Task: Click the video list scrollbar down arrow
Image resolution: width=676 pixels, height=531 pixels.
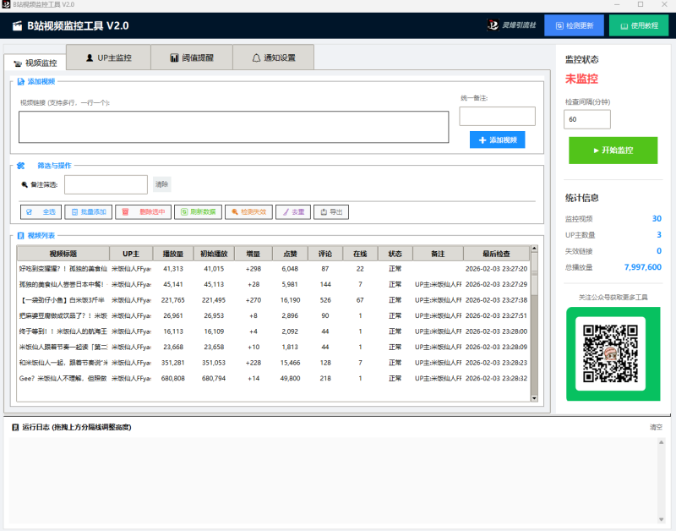Action: (x=534, y=397)
